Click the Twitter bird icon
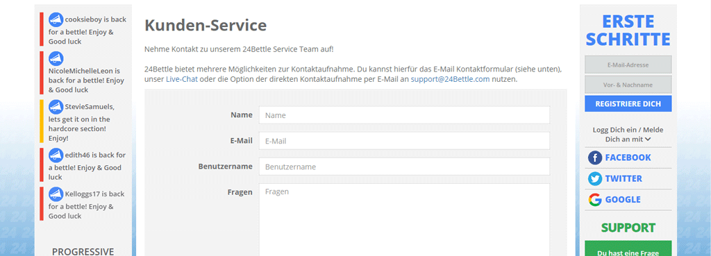The height and width of the screenshot is (256, 711). (x=595, y=178)
